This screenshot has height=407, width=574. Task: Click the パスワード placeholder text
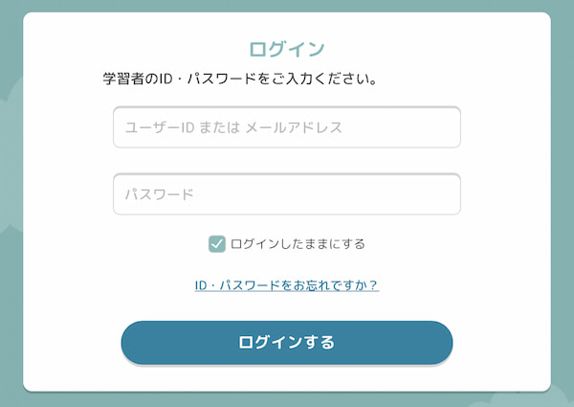pyautogui.click(x=159, y=194)
